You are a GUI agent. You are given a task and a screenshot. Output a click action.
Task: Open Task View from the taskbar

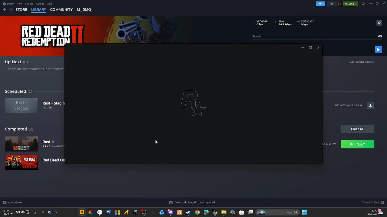[x=251, y=212]
